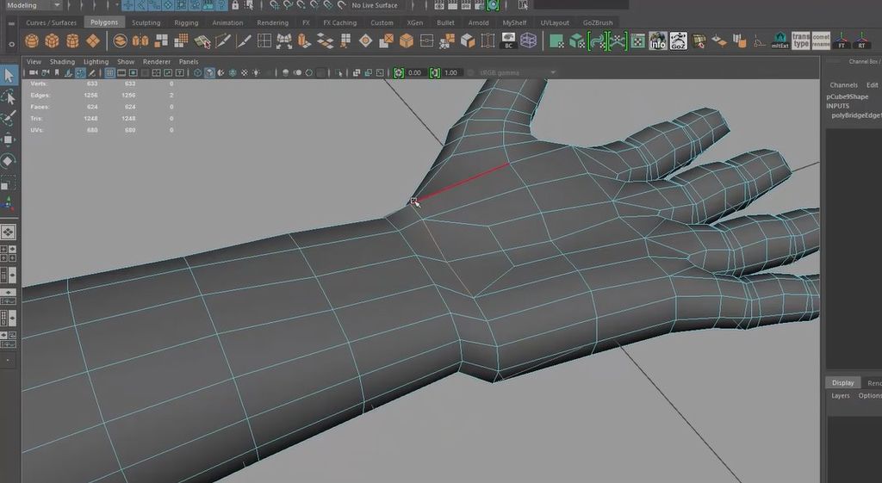The width and height of the screenshot is (882, 483).
Task: Click the FT shelf icon
Action: click(842, 41)
